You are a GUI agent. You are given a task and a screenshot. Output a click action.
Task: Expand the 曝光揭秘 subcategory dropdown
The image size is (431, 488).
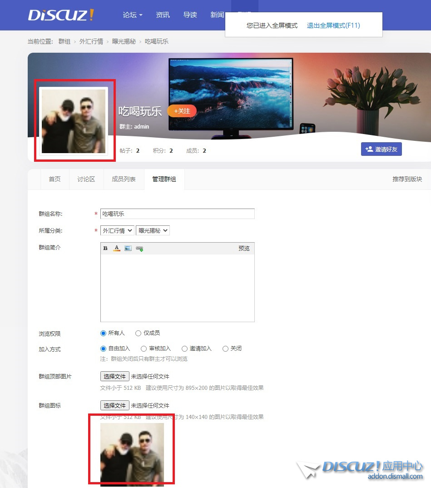pos(153,230)
